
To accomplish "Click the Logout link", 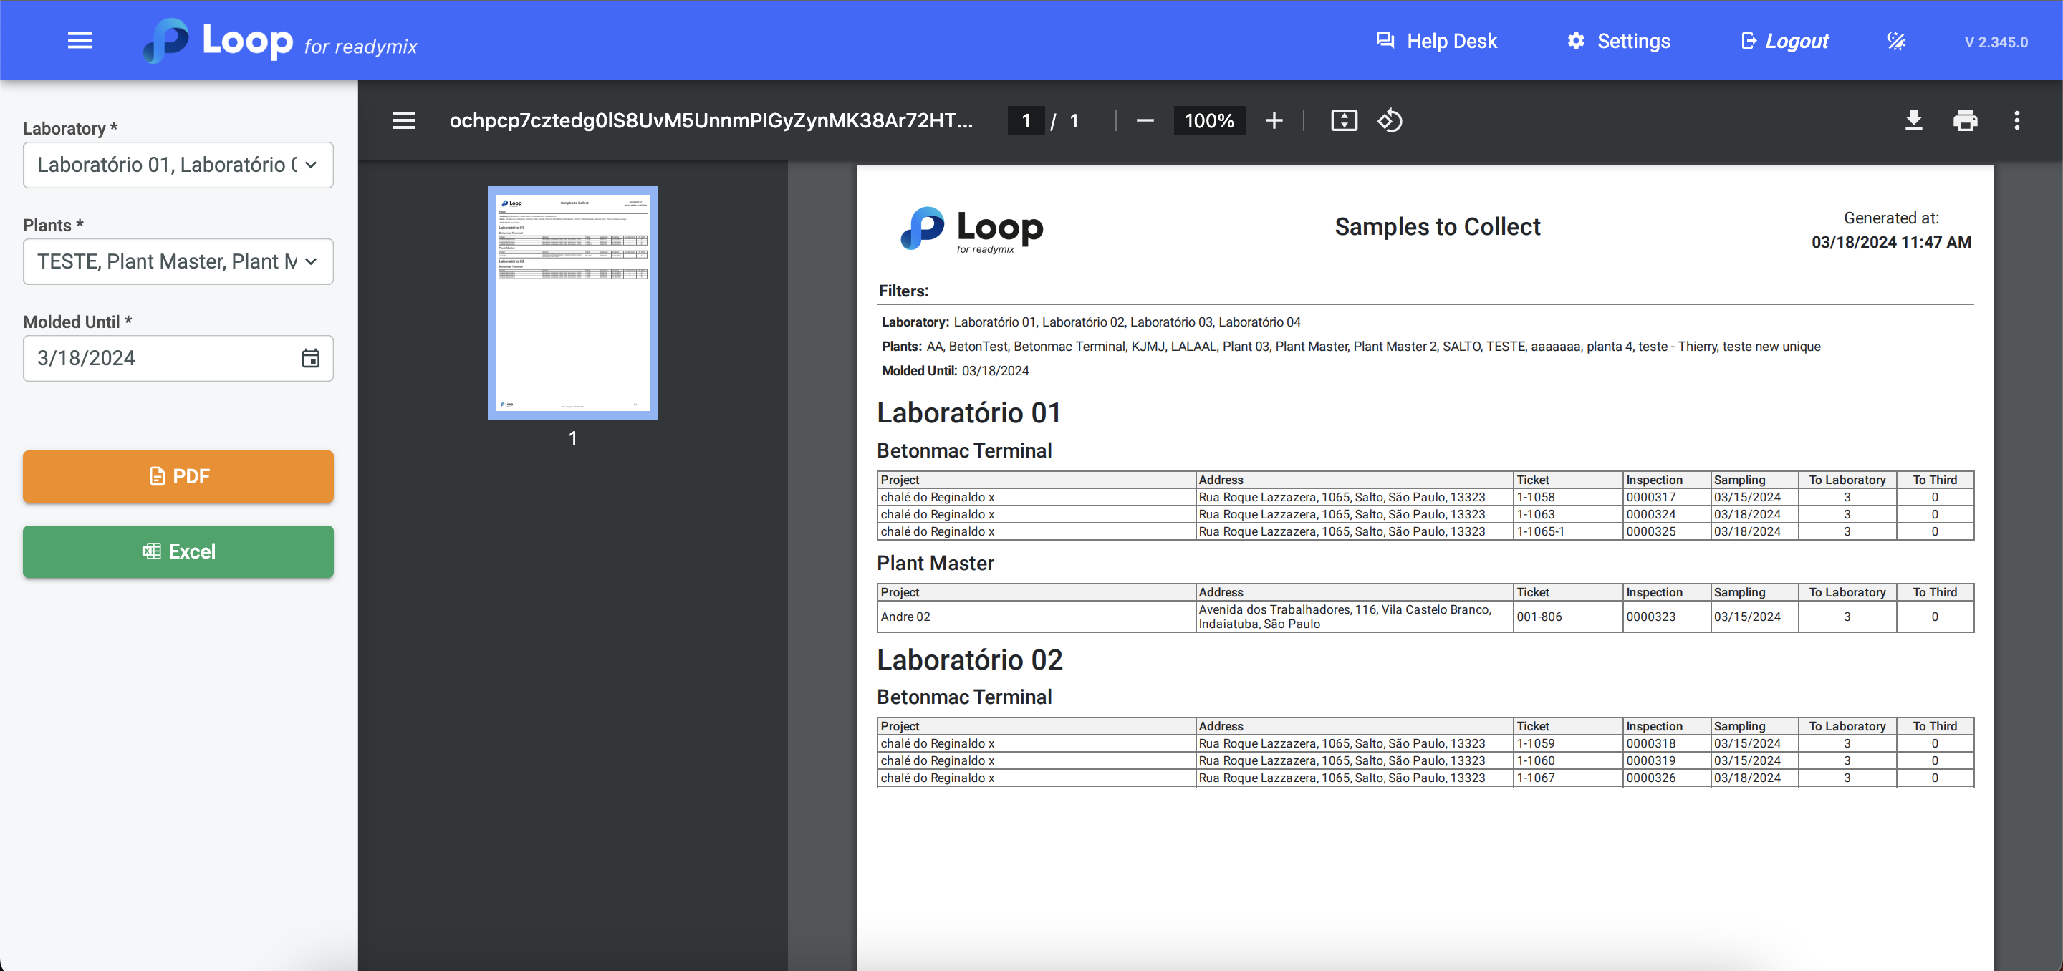I will pyautogui.click(x=1784, y=41).
